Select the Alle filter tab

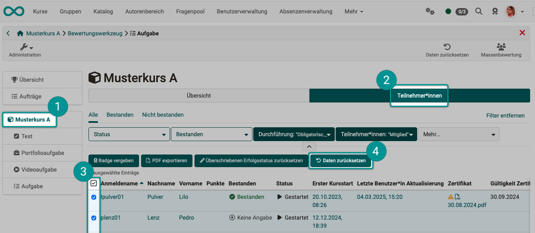click(93, 115)
